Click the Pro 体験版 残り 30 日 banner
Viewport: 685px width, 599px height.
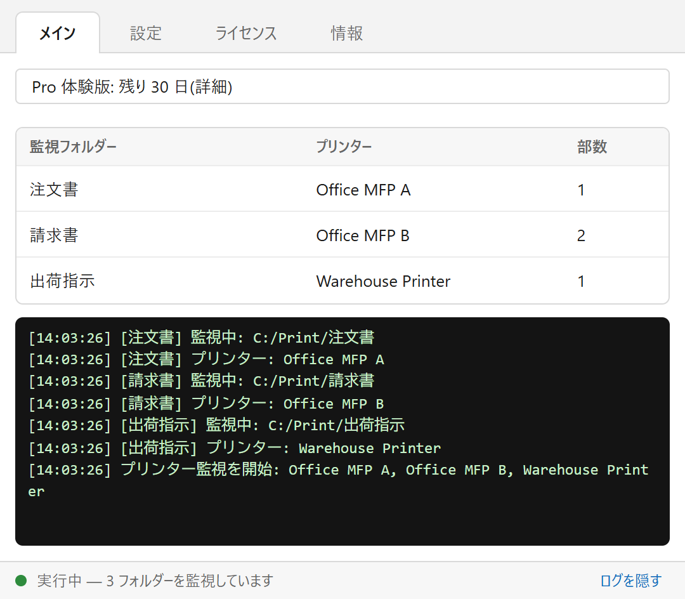342,86
